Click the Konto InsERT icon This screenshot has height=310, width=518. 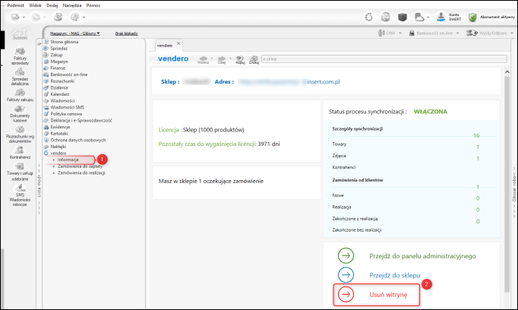(441, 17)
